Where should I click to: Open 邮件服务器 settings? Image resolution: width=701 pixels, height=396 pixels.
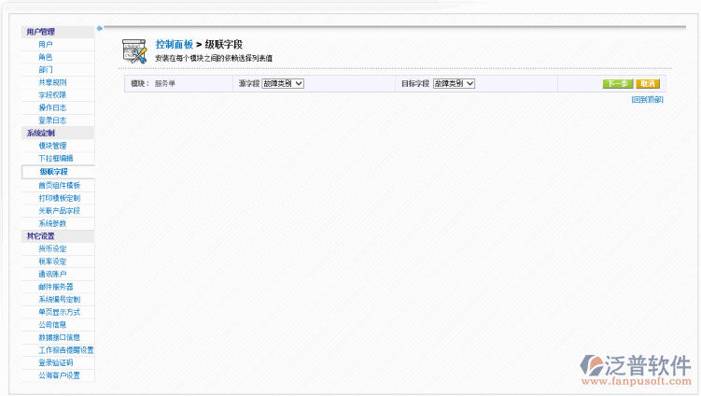55,287
